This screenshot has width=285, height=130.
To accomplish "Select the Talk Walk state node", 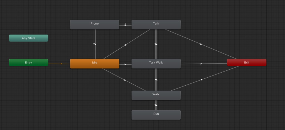I will pos(156,63).
